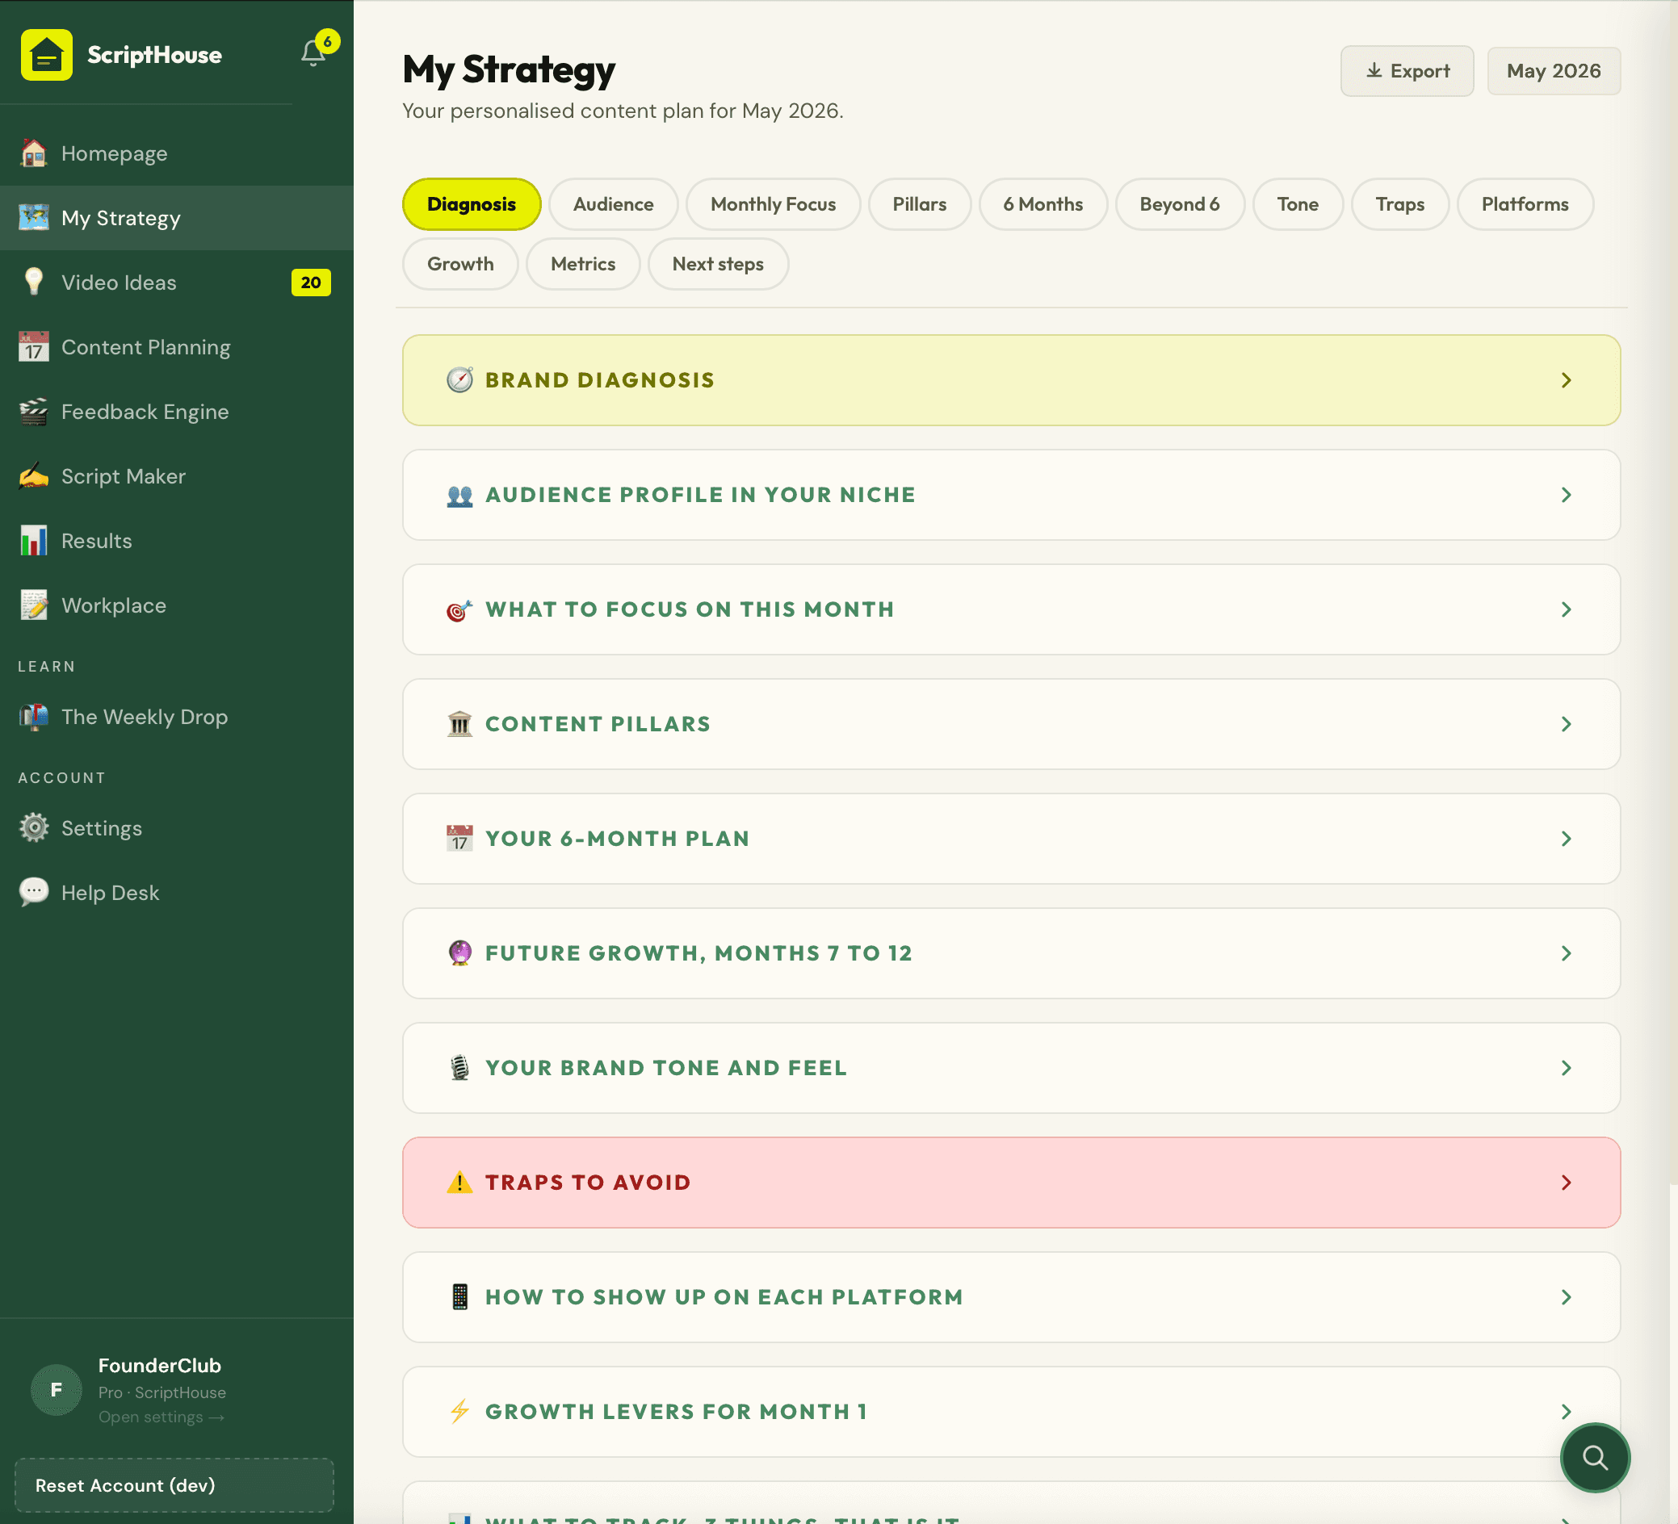This screenshot has height=1524, width=1678.
Task: Click the Help Desk speech bubble icon
Action: 33,893
